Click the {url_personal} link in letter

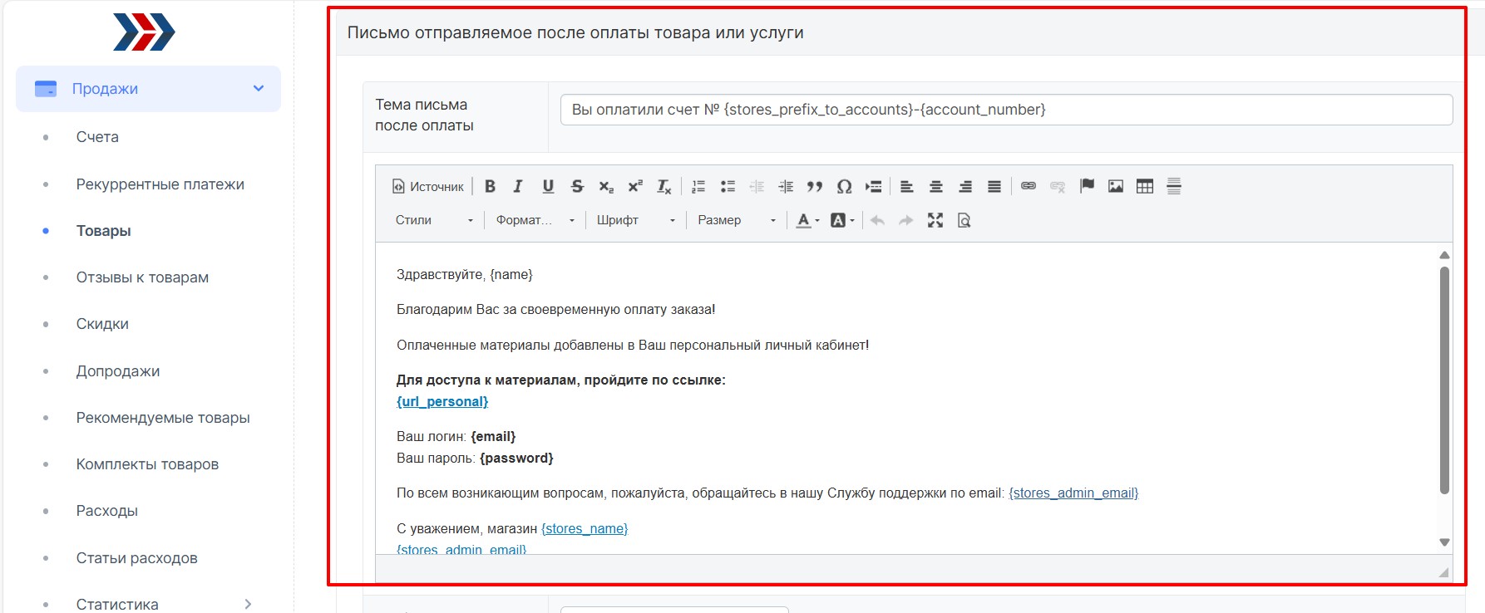442,401
